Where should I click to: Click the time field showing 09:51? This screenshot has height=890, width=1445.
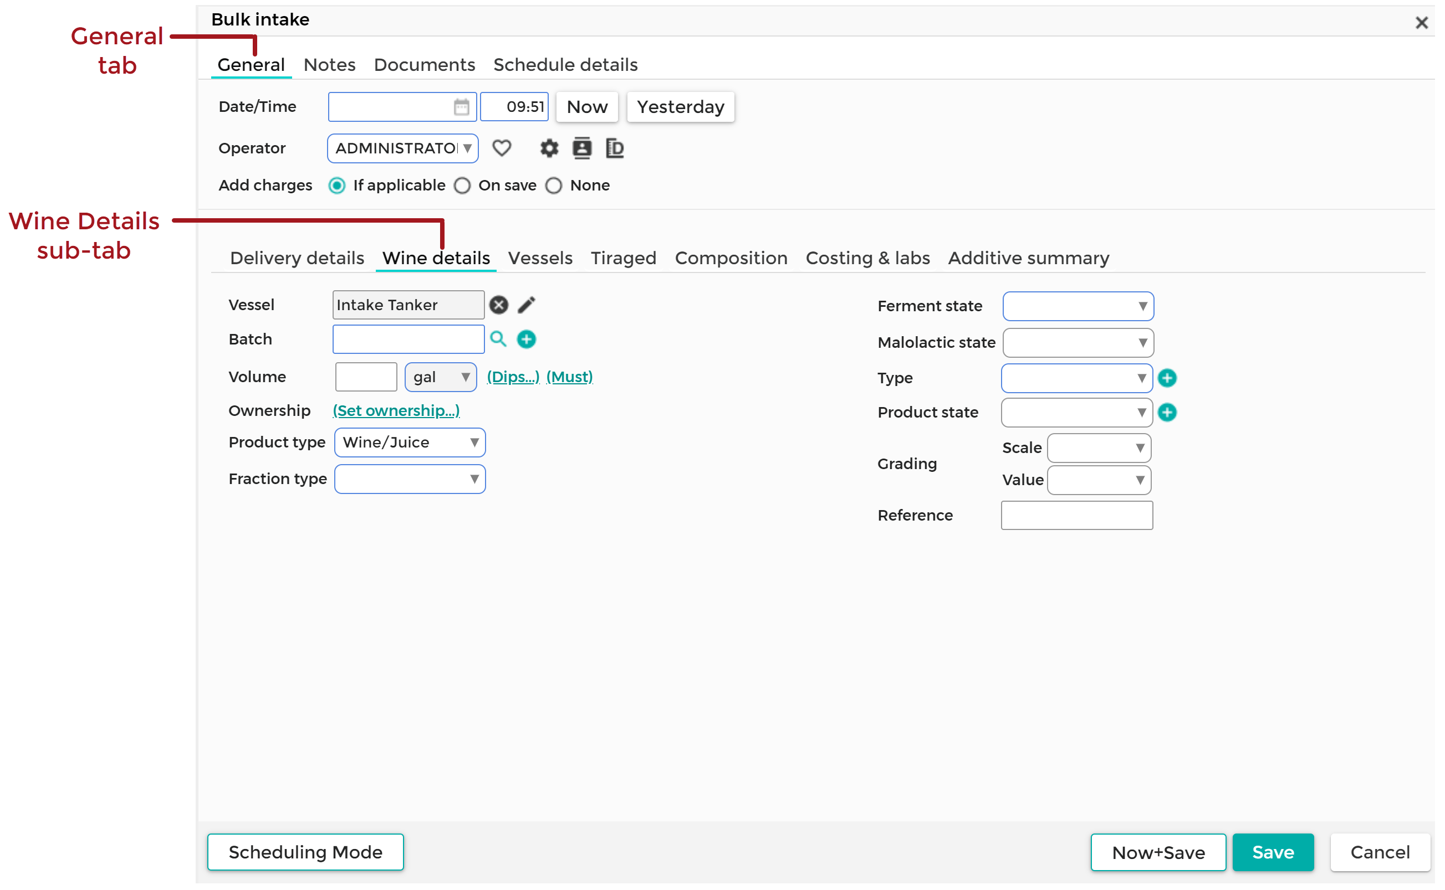coord(514,106)
